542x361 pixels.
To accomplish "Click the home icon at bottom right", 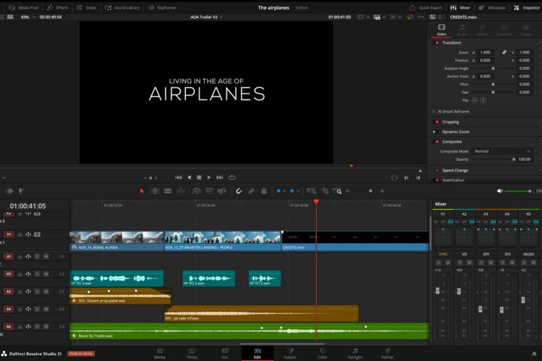I will tap(534, 353).
